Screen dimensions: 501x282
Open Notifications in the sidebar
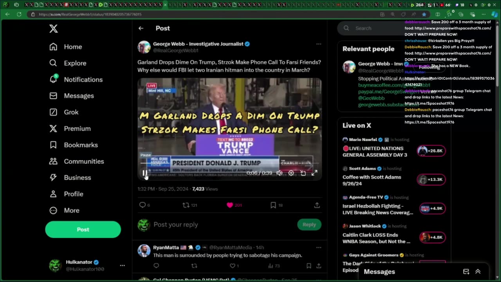pyautogui.click(x=76, y=80)
